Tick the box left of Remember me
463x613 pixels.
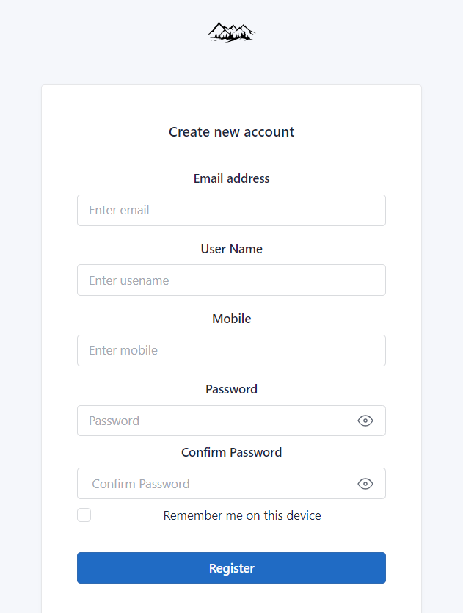click(x=84, y=515)
